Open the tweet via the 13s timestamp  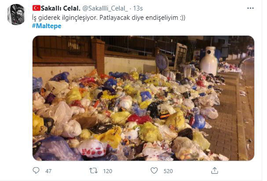click(138, 8)
